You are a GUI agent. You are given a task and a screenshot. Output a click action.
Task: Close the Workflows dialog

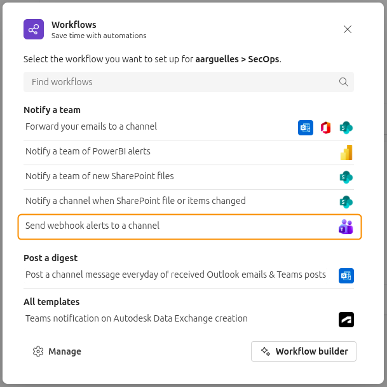pos(348,29)
